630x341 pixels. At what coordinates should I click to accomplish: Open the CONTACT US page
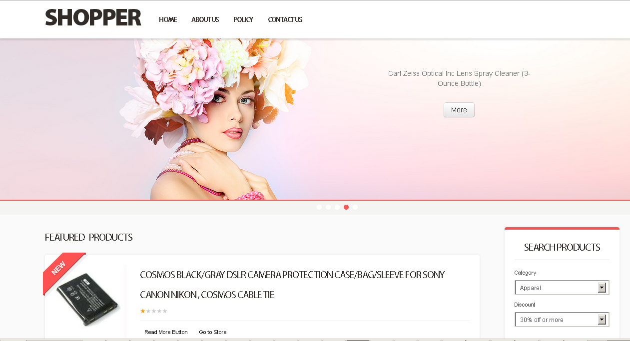pos(285,19)
